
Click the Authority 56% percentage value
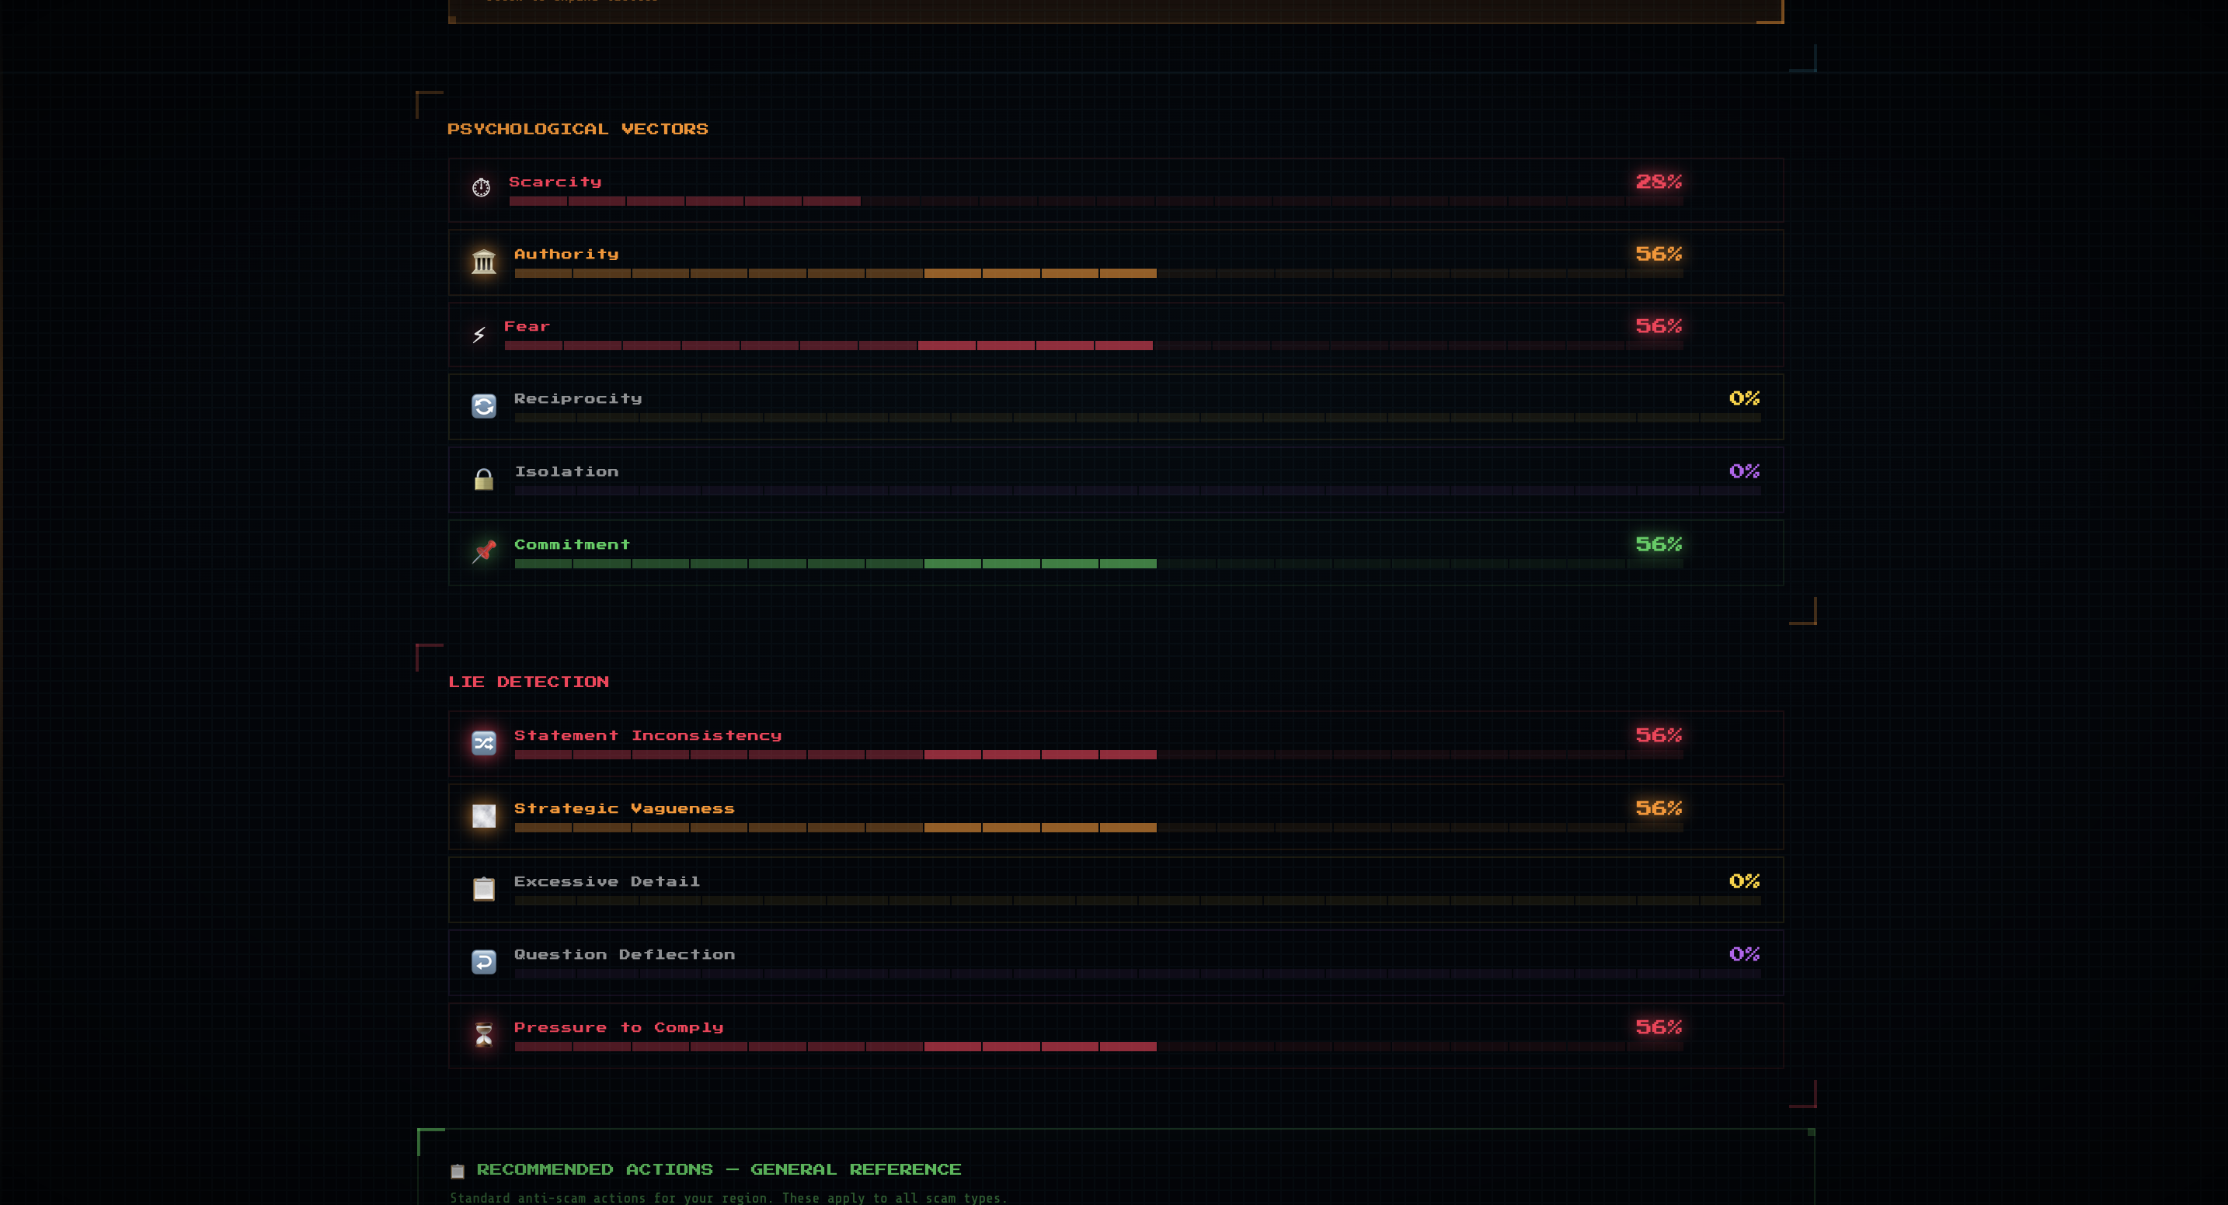[x=1657, y=254]
